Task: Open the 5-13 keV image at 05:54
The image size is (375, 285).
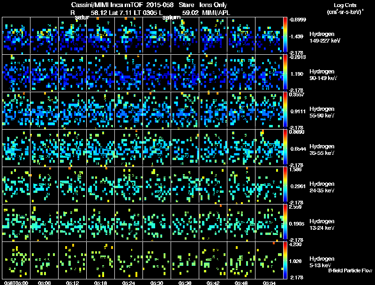Action: coord(269,260)
